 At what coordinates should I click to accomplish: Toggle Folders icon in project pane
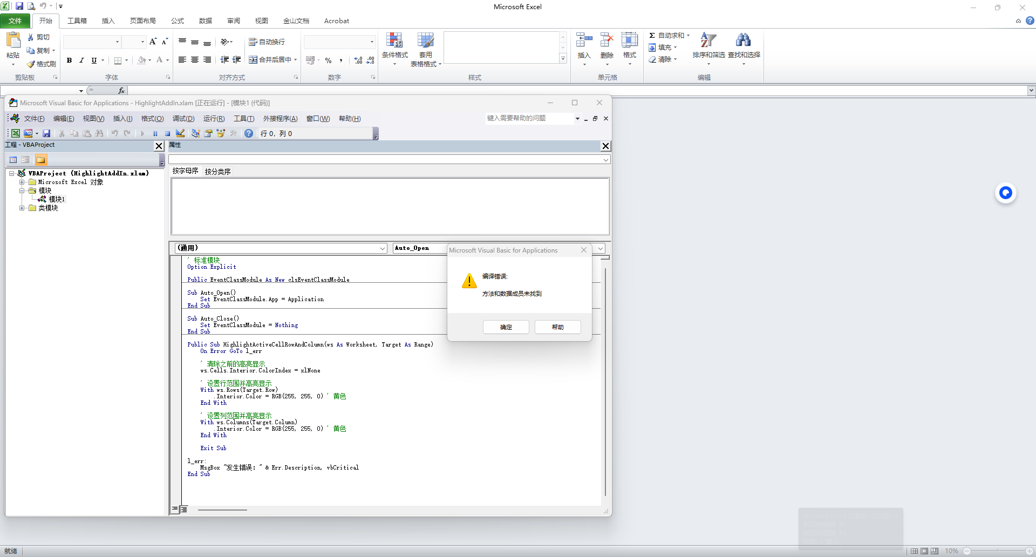[41, 160]
